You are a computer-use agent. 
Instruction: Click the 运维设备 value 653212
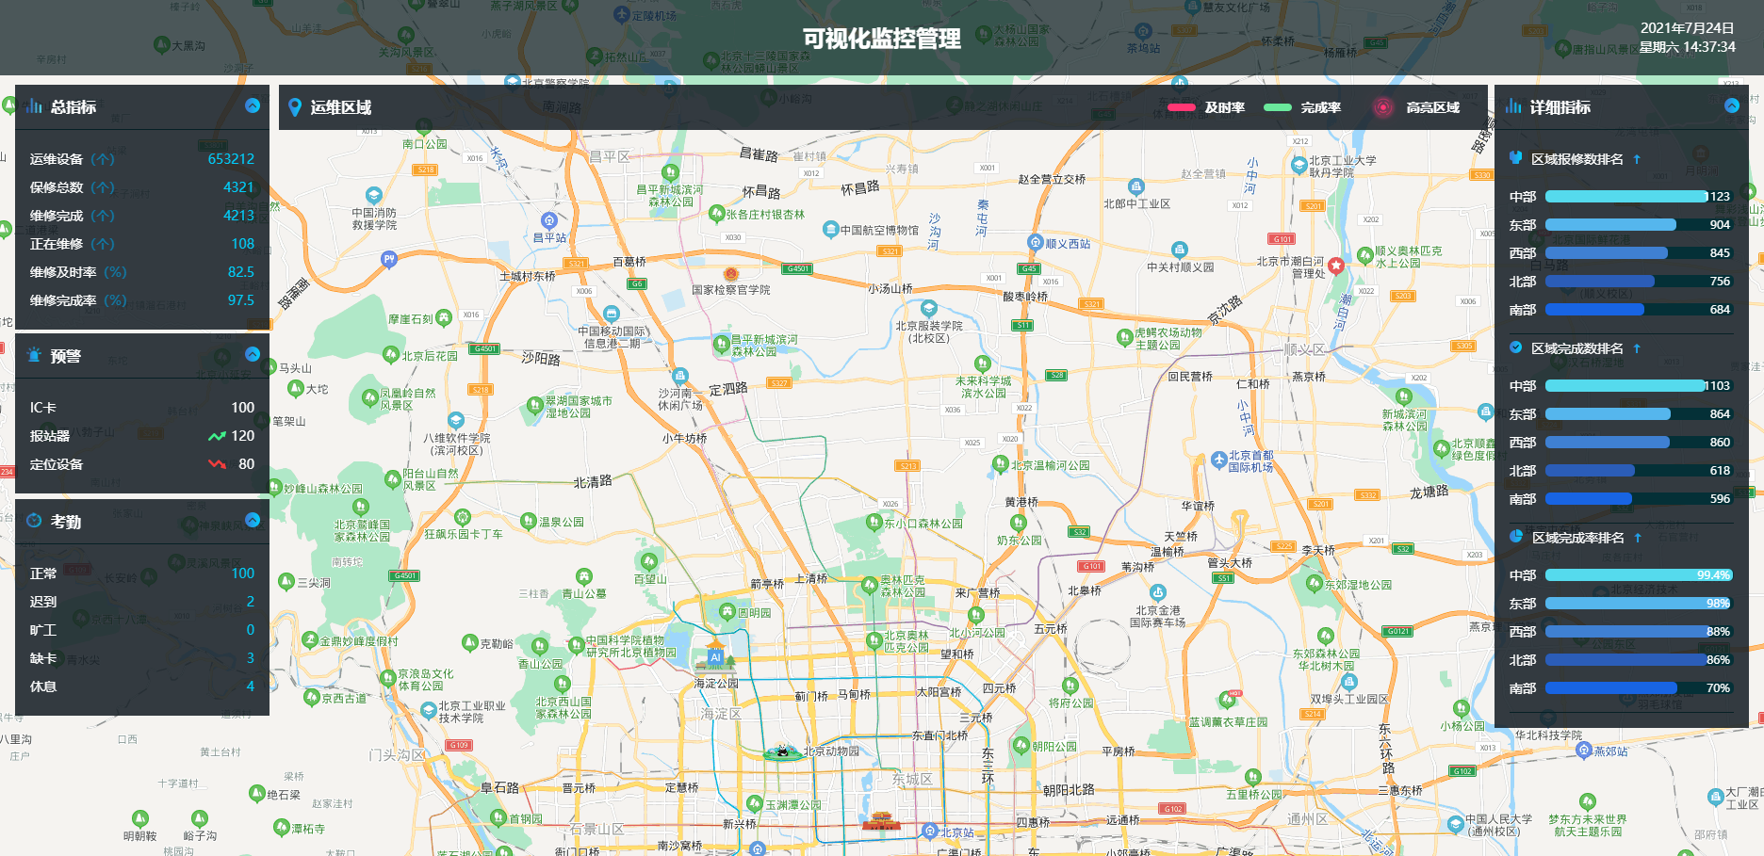tap(231, 159)
